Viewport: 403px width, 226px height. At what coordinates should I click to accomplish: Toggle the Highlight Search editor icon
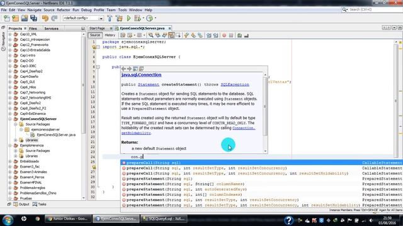(171, 35)
